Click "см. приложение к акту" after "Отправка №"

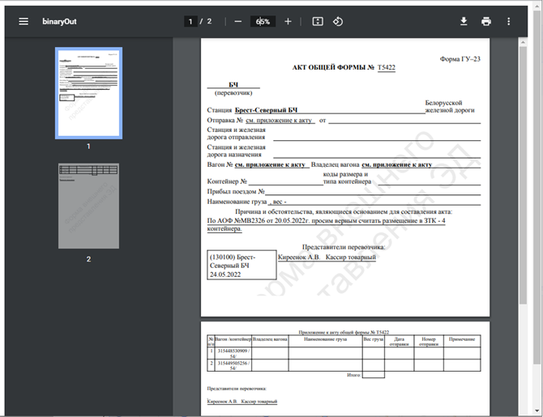point(279,120)
